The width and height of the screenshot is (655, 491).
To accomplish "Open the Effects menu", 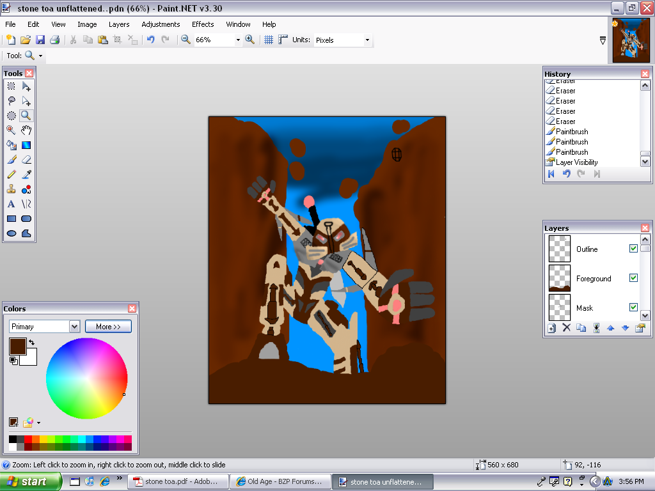I will (x=202, y=24).
